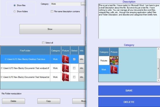Open Info for the Test Notepad.txt row
160x107 pixels.
(x=82, y=77)
